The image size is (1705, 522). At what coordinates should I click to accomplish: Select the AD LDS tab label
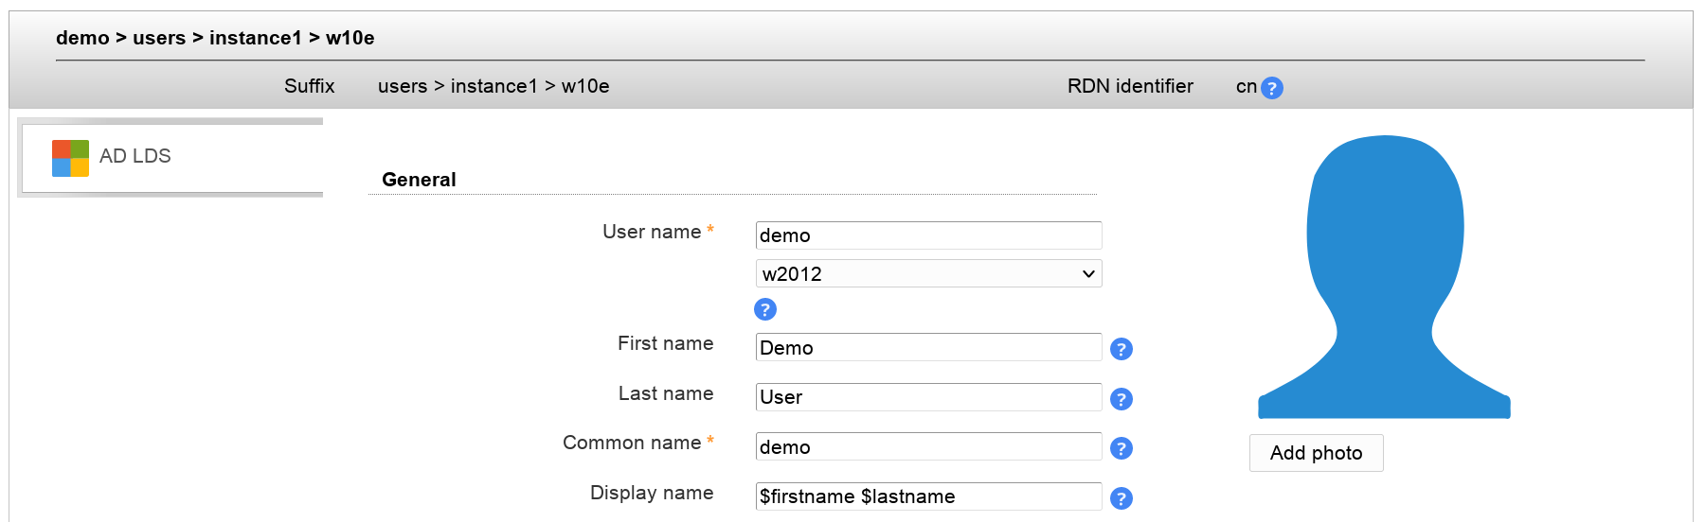click(135, 156)
